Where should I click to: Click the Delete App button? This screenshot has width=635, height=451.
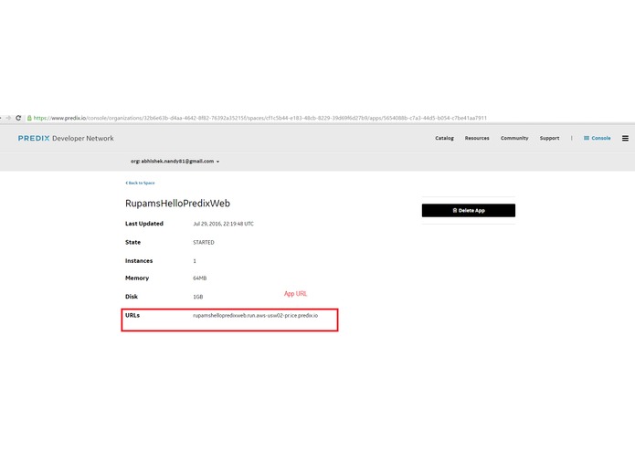469,210
